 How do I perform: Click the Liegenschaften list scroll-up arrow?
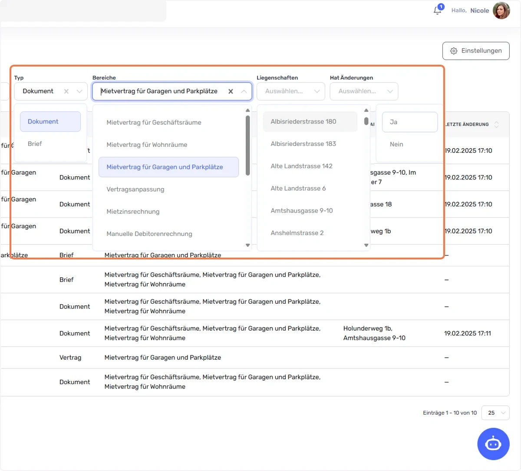click(x=366, y=110)
